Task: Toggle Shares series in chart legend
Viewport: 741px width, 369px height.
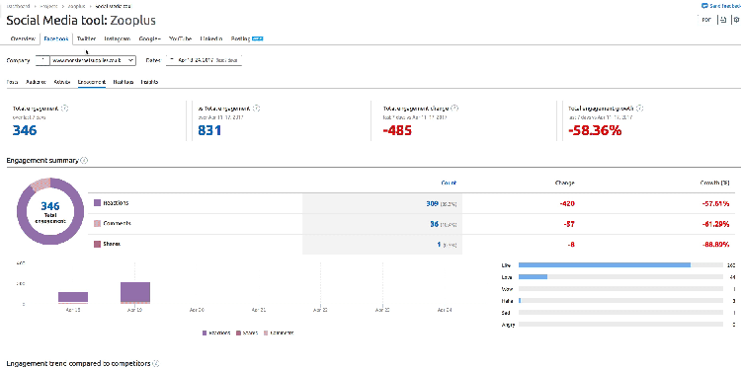Action: 248,332
